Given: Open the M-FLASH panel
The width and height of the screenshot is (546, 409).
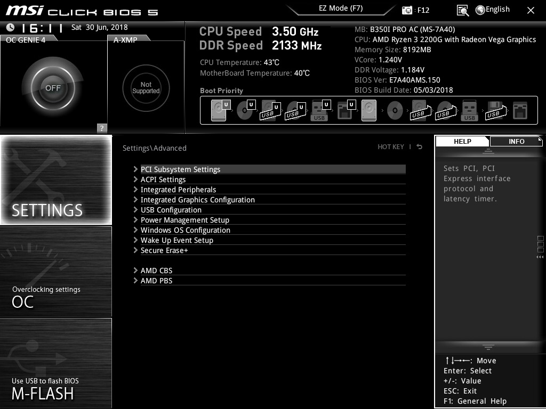Looking at the screenshot, I should pos(56,363).
